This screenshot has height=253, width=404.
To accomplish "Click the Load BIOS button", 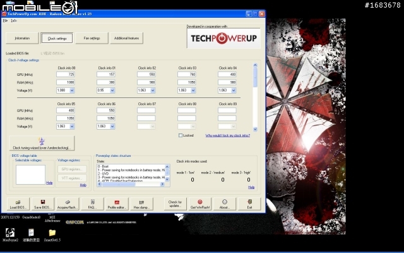I will tap(18, 204).
